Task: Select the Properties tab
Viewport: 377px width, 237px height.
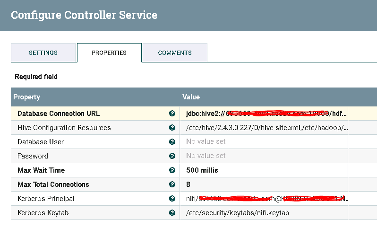Action: pos(109,53)
